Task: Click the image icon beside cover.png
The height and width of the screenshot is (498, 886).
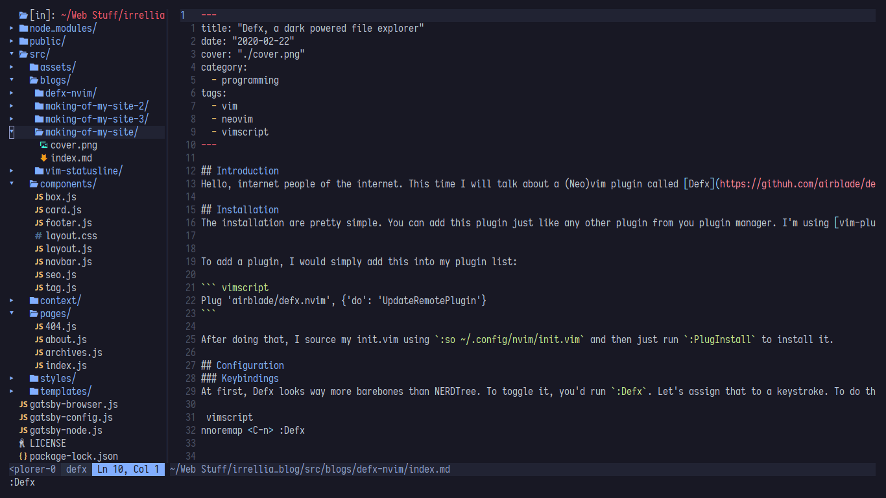Action: click(x=43, y=145)
